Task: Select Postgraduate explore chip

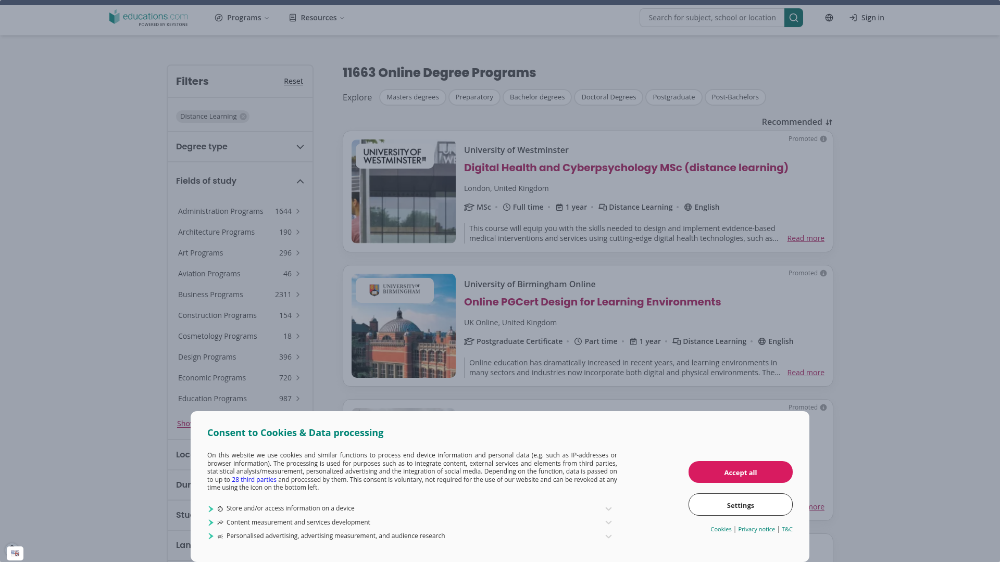Action: tap(673, 97)
